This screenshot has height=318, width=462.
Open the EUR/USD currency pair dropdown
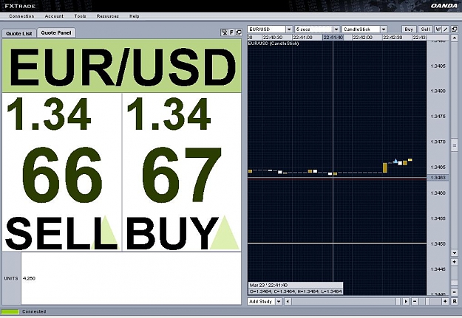pos(289,29)
